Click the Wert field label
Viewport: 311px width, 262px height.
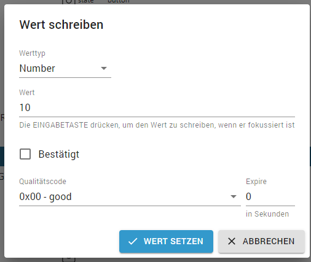27,93
